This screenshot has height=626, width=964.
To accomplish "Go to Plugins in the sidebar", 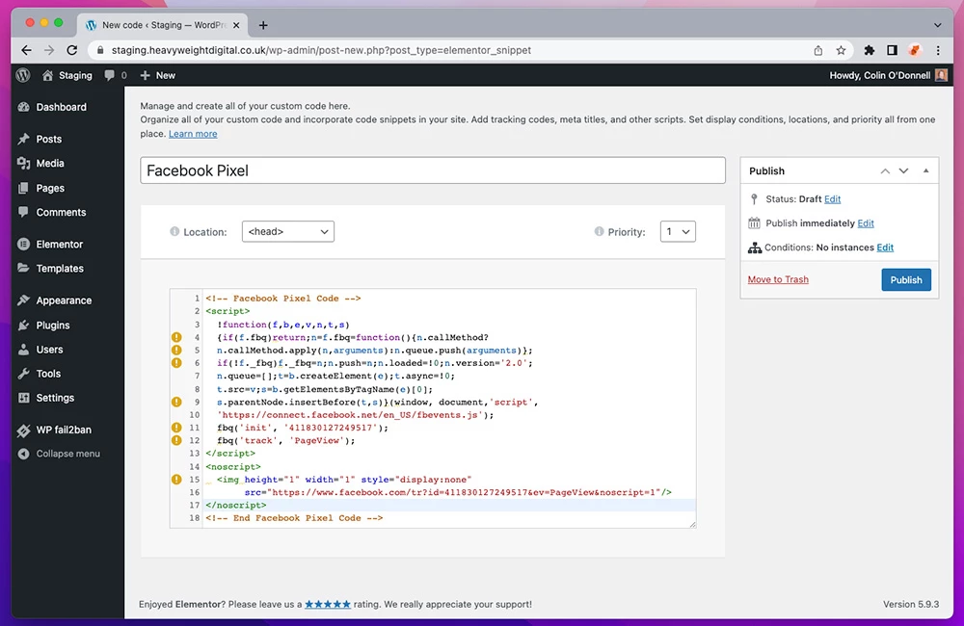I will 53,326.
